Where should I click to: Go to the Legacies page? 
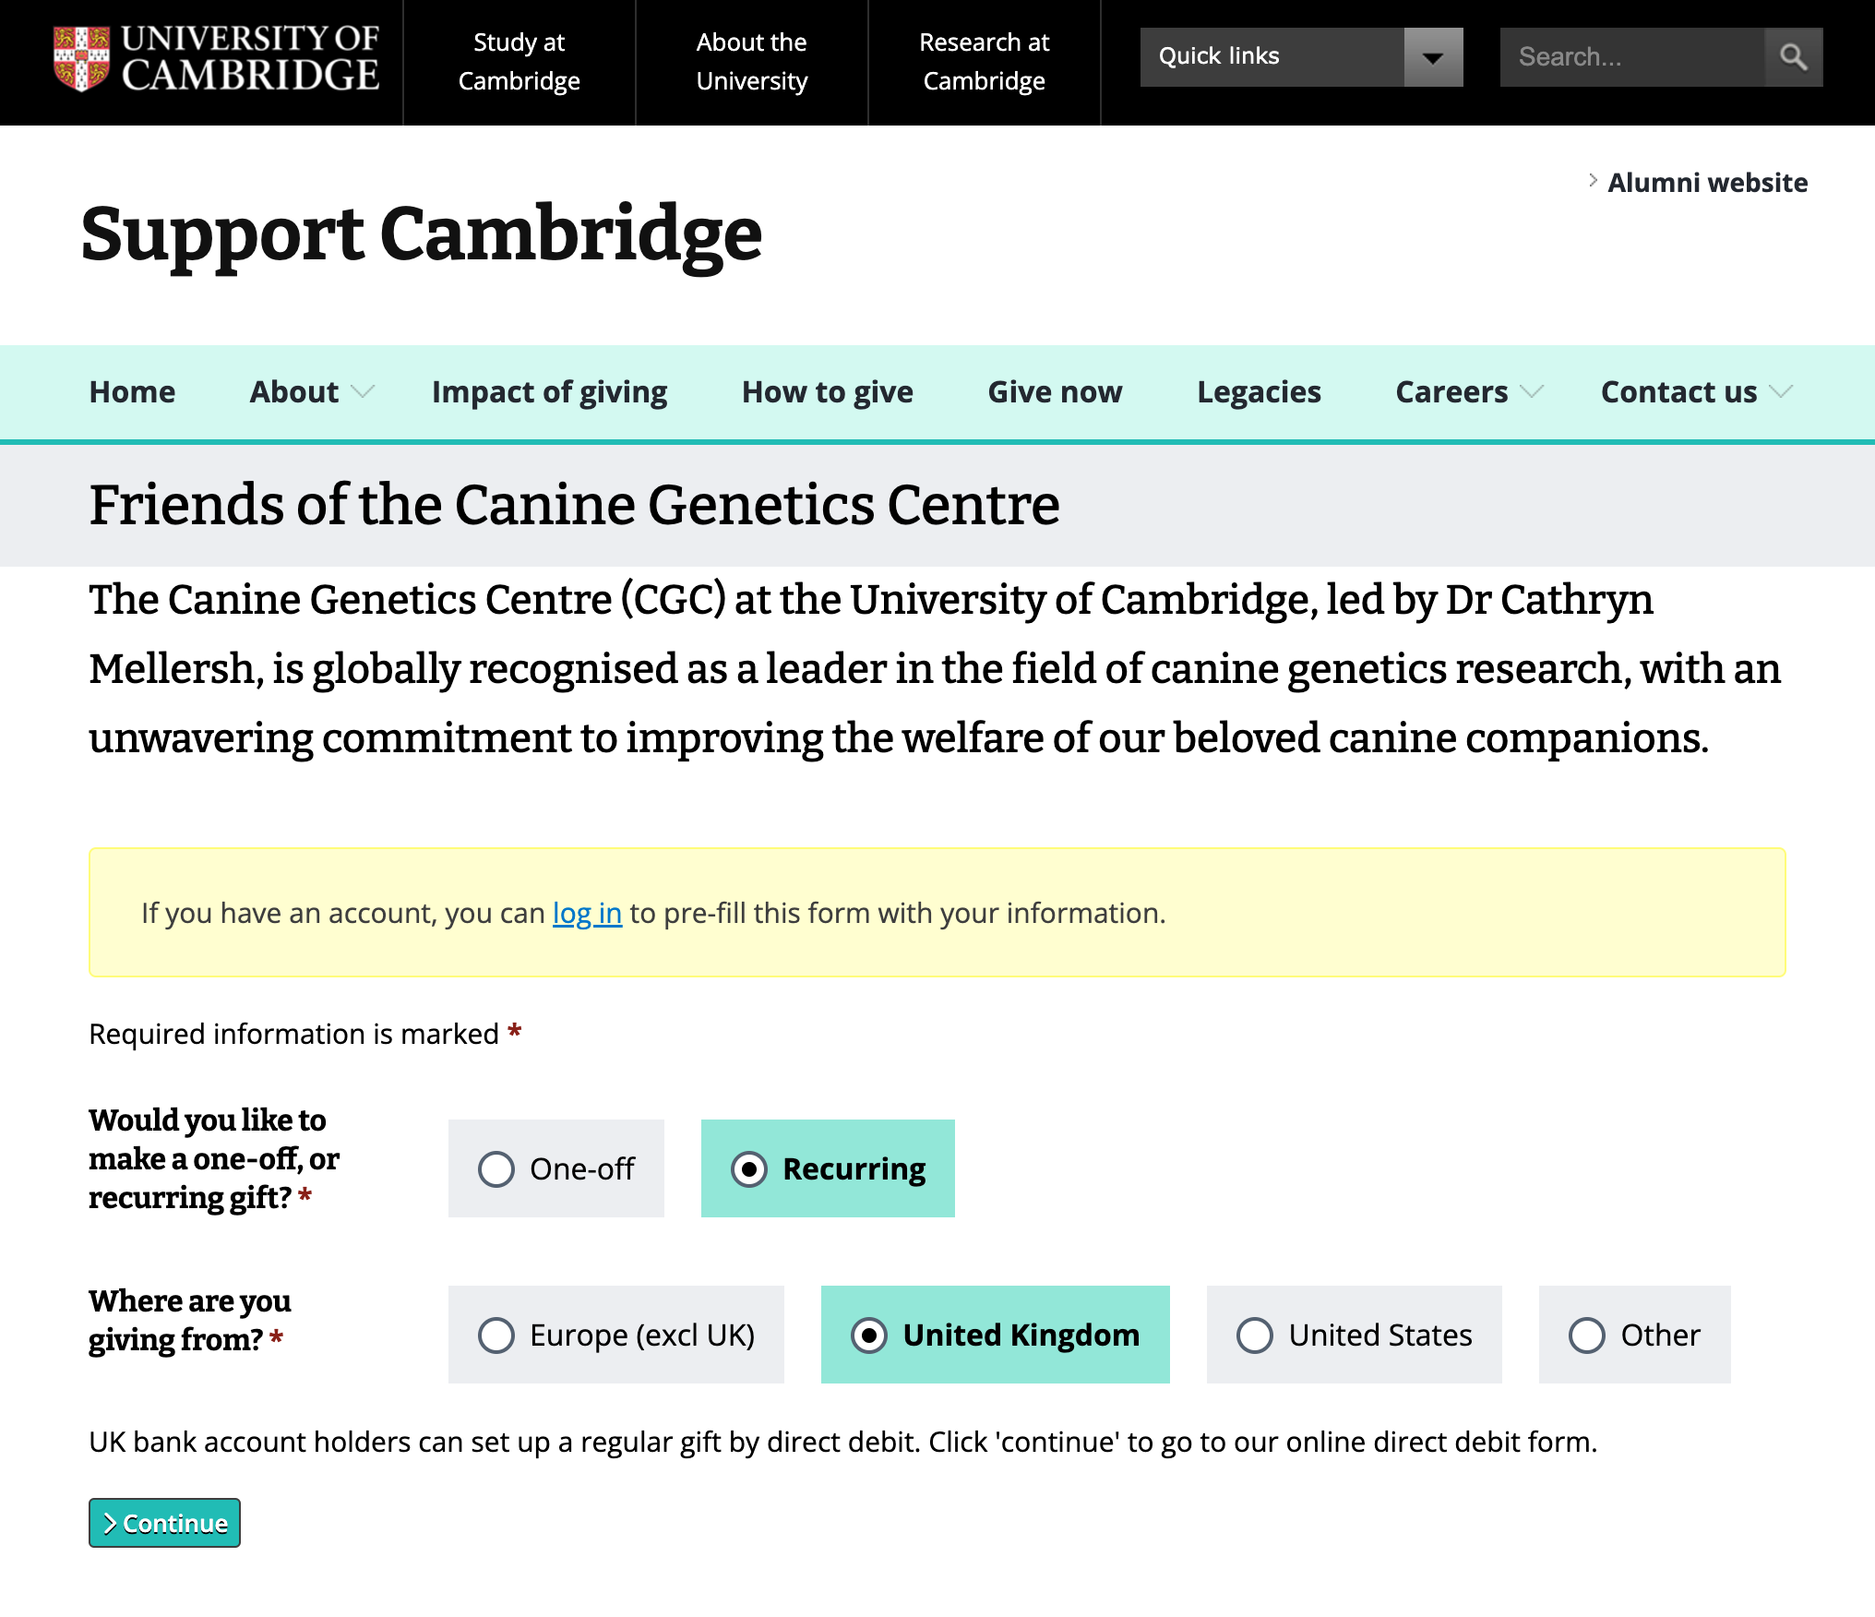(1259, 392)
